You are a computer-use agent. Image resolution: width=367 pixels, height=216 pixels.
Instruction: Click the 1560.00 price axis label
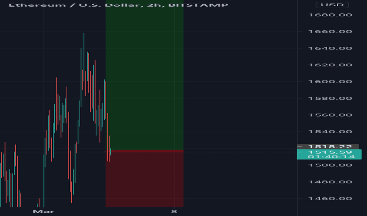pos(330,115)
